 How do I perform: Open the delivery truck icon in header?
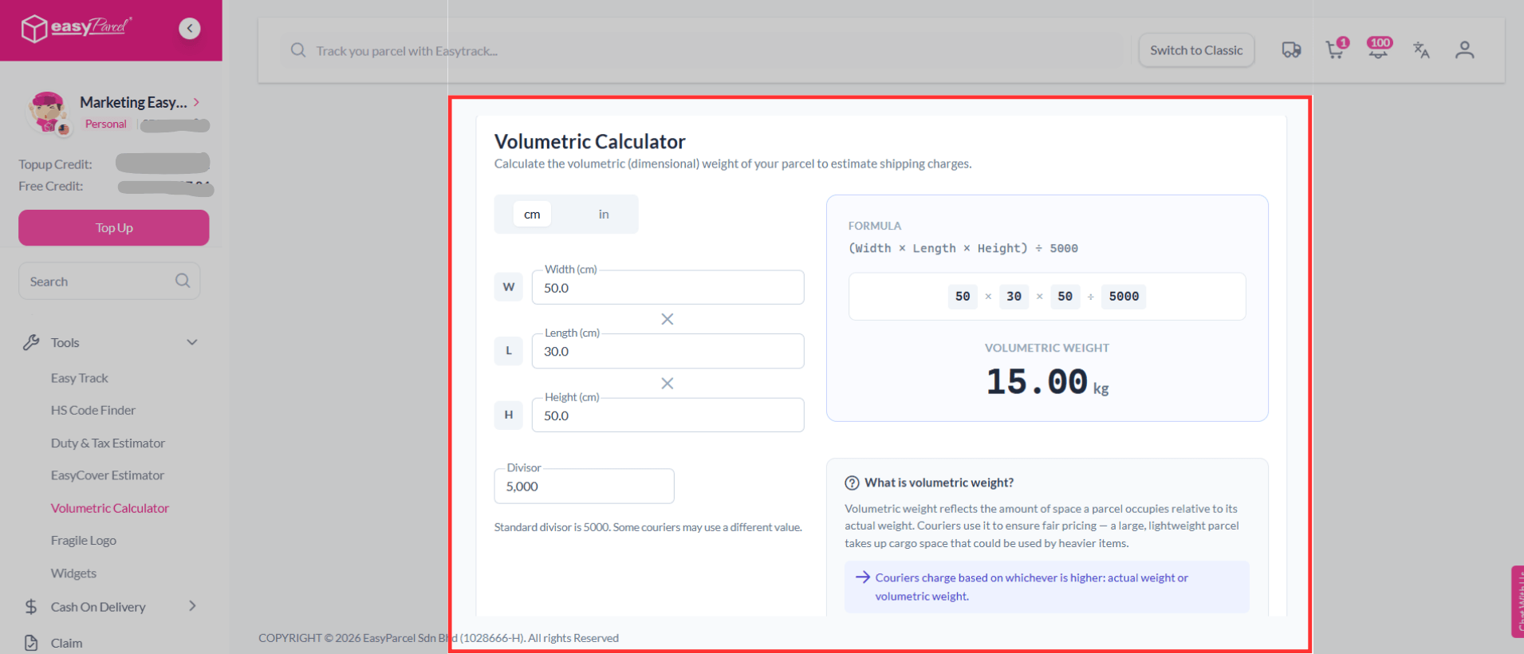1291,50
